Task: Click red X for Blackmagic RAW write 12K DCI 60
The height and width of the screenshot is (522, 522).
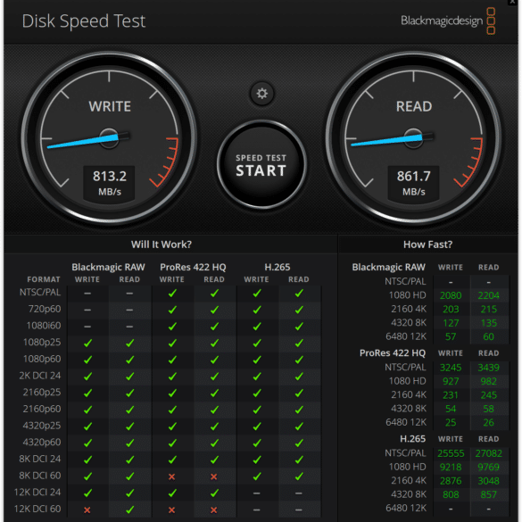Action: pyautogui.click(x=87, y=510)
